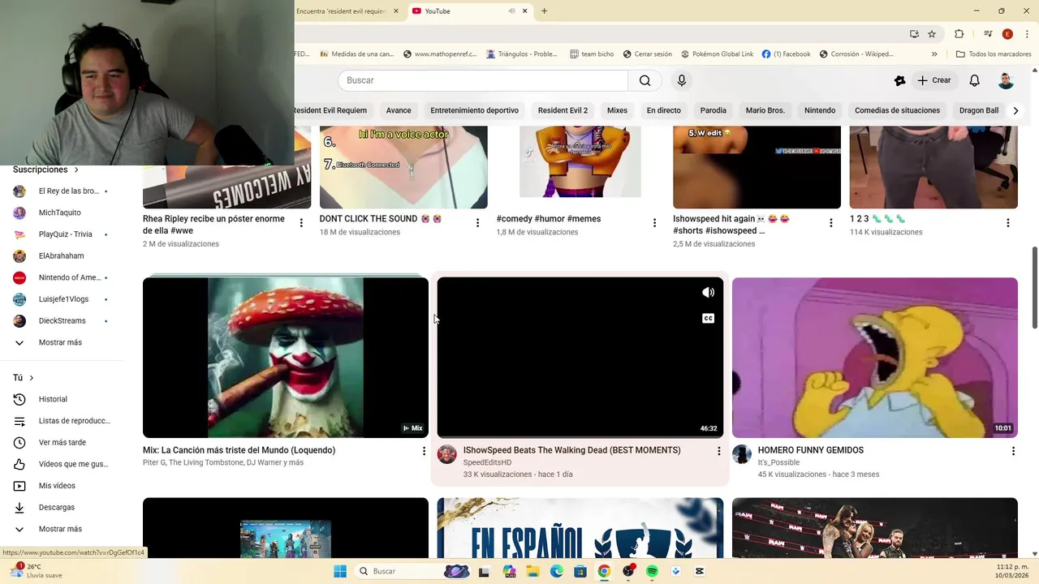Click the Install app icon in address bar
The image size is (1039, 584).
[914, 34]
